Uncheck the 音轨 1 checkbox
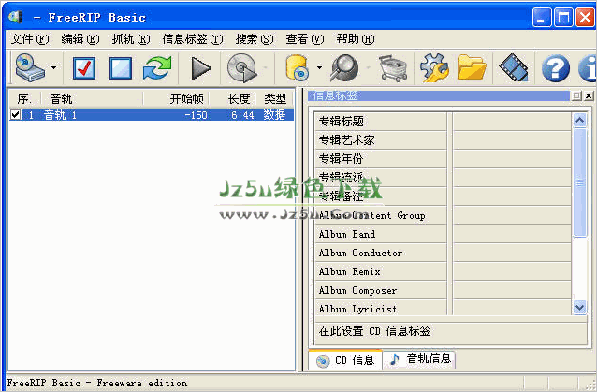 [x=16, y=114]
